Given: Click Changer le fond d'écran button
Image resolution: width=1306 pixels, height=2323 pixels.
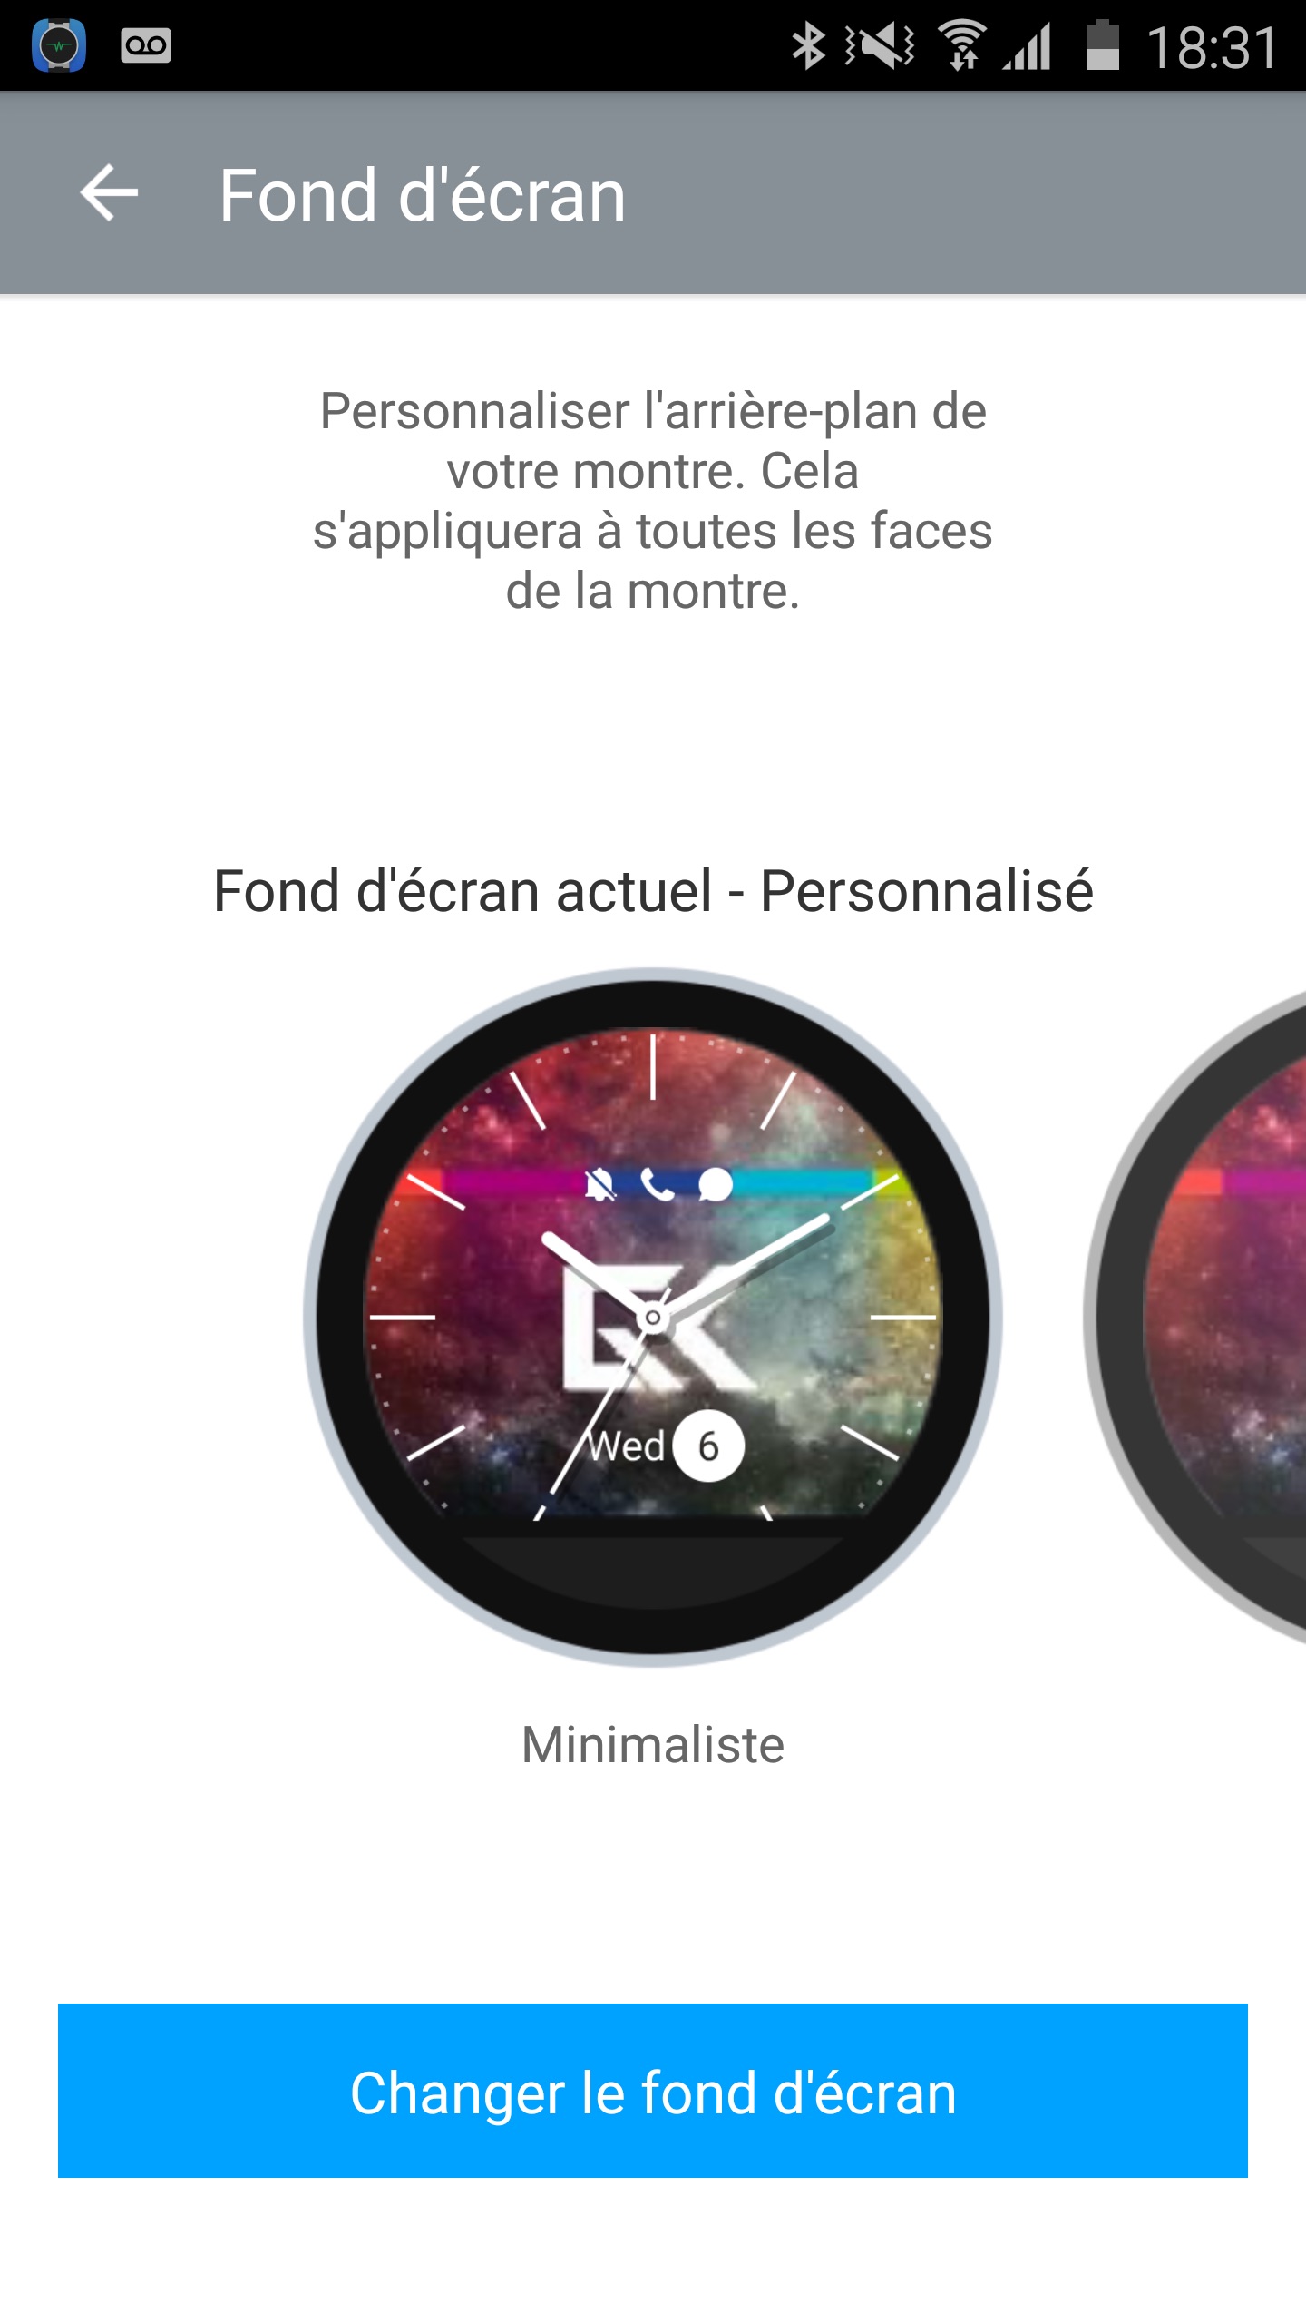Looking at the screenshot, I should 653,2091.
